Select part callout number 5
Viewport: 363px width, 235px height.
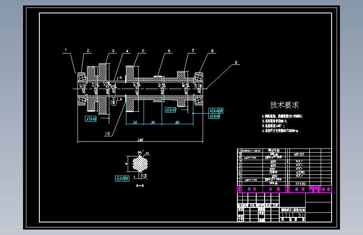click(143, 51)
